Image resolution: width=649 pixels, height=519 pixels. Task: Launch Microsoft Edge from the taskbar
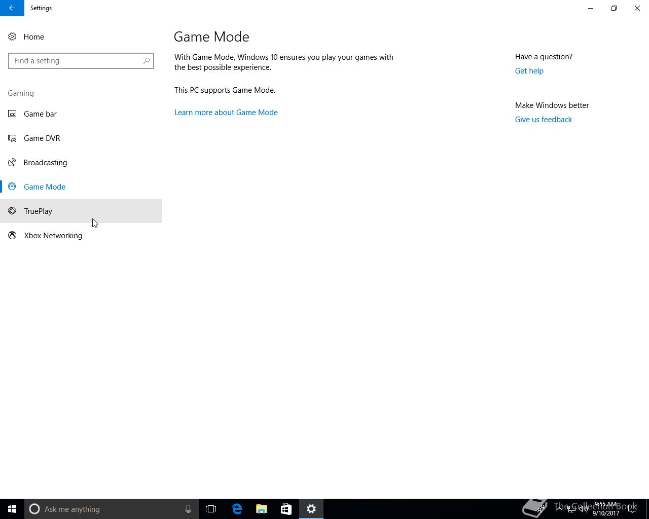pos(237,509)
